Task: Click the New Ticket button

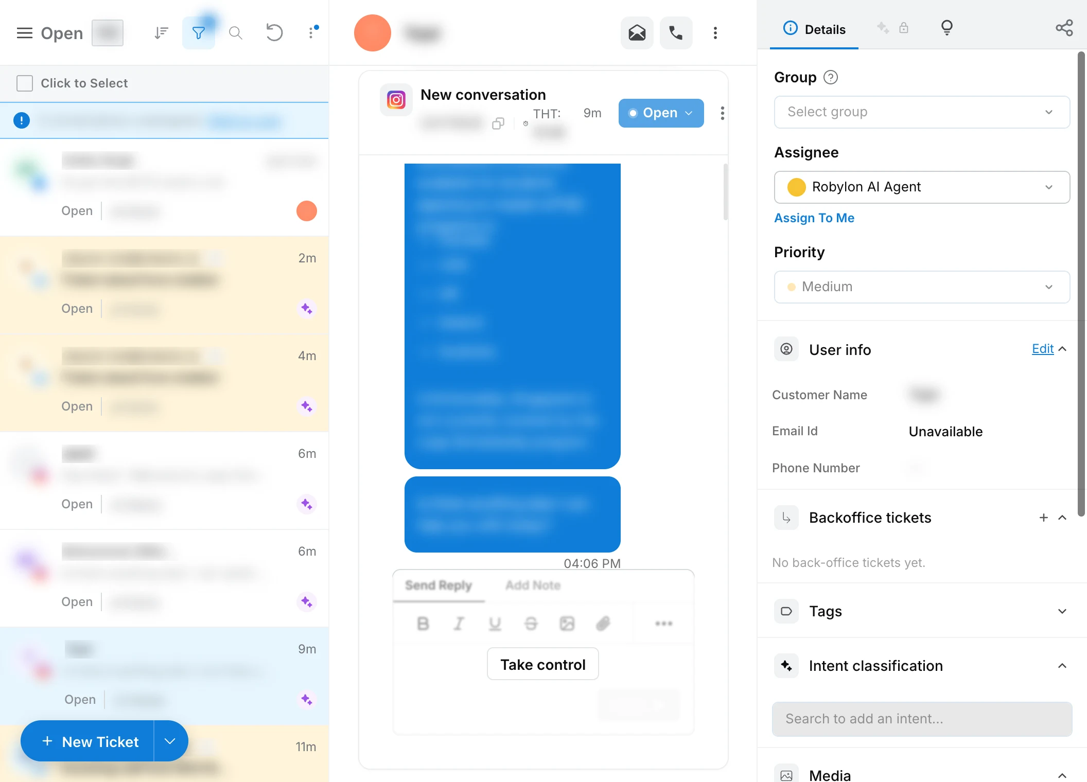Action: coord(87,741)
